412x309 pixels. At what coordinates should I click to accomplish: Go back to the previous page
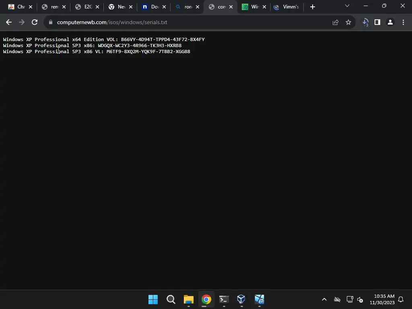(x=9, y=23)
